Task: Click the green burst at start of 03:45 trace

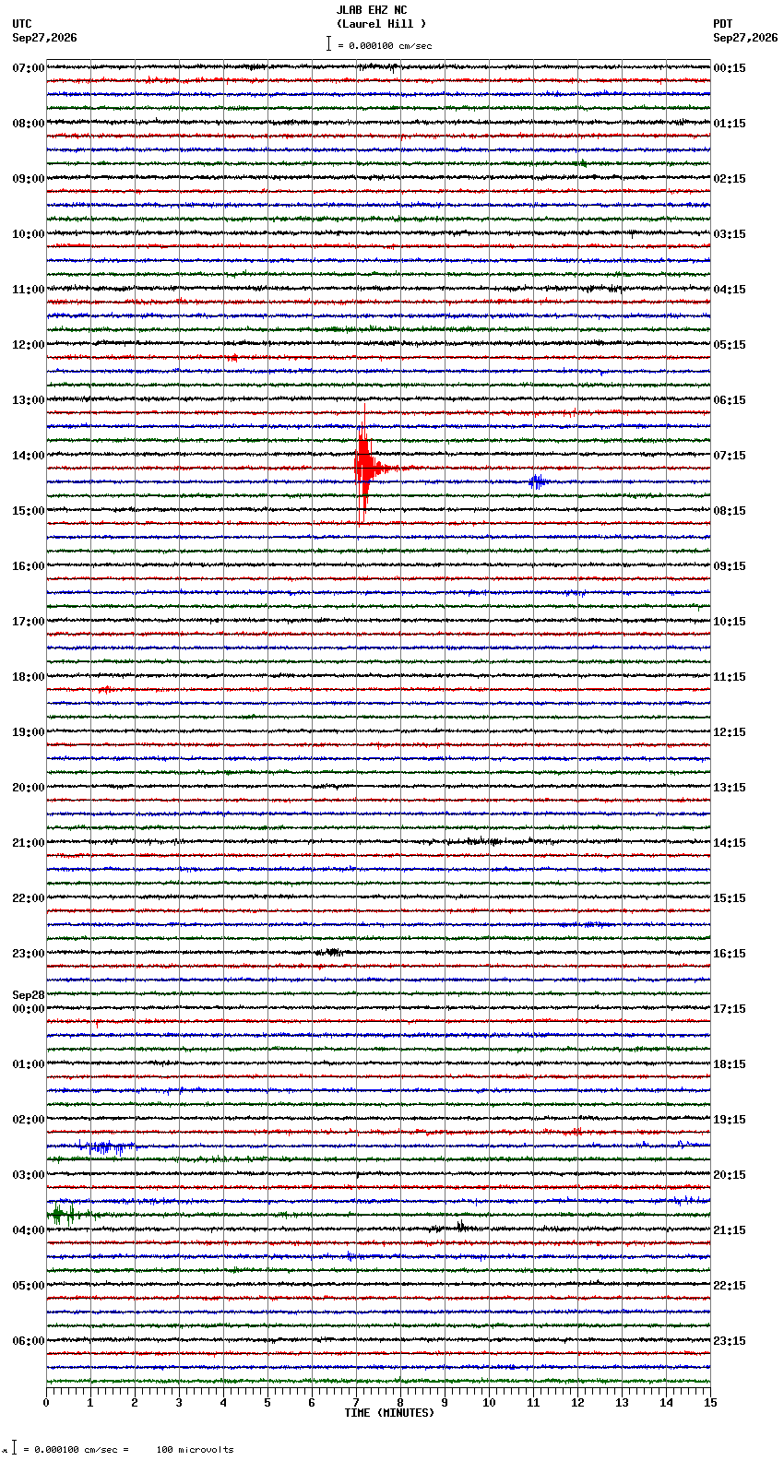Action: click(x=63, y=1215)
